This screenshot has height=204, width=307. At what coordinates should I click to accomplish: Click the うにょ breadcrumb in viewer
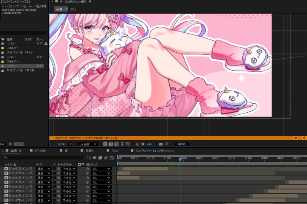[x=73, y=9]
